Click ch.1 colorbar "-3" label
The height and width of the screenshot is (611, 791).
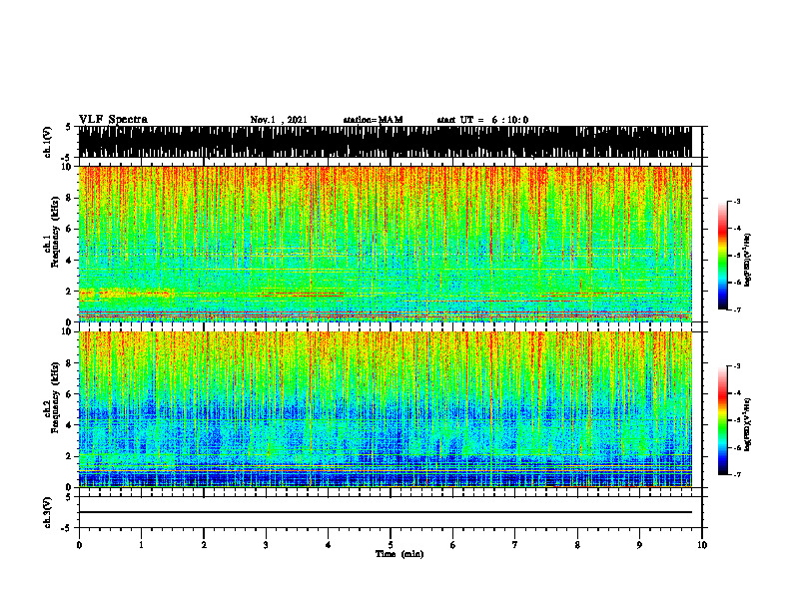click(736, 202)
